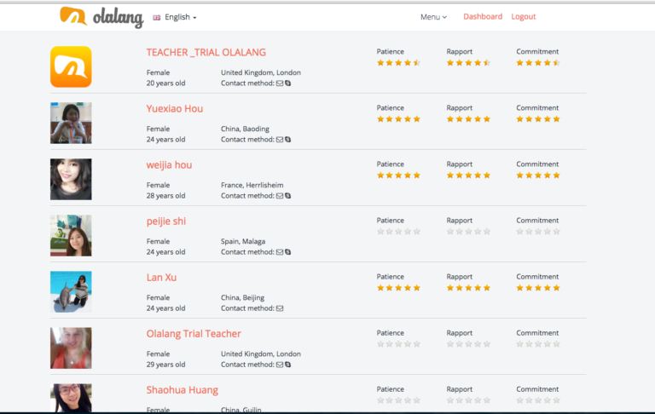
Task: Click email icon for TEACHER _TRIAL OLALANG
Action: coord(280,83)
